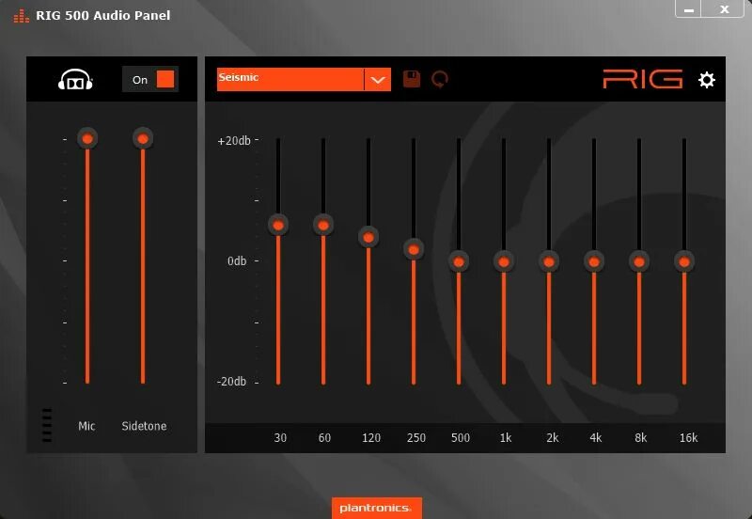Image resolution: width=752 pixels, height=519 pixels.
Task: Click the 120 Hz band slider handle
Action: pos(368,238)
